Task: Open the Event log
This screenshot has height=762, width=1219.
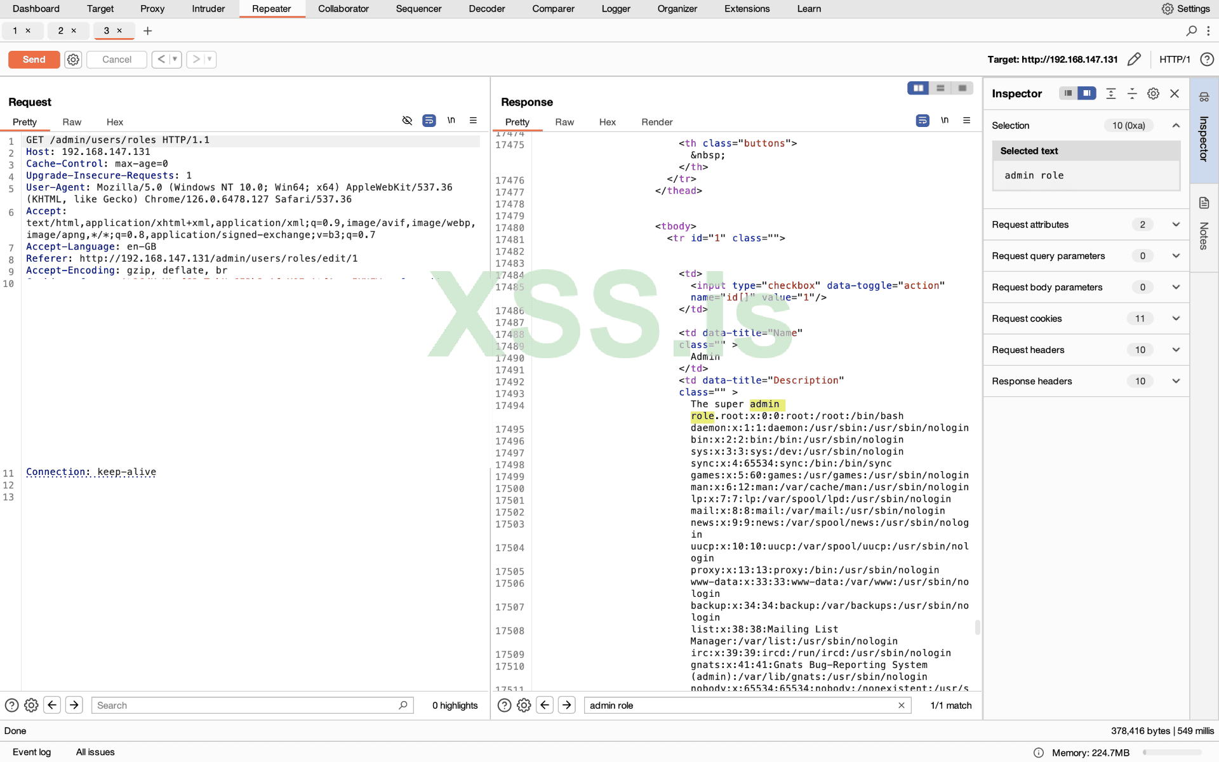Action: (32, 752)
